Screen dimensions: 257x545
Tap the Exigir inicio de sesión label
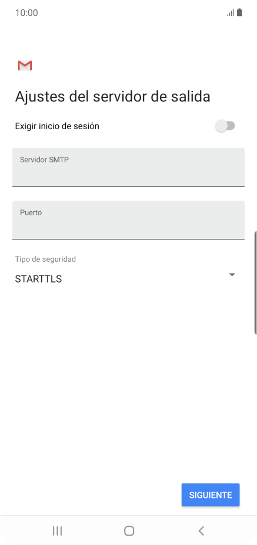click(57, 126)
